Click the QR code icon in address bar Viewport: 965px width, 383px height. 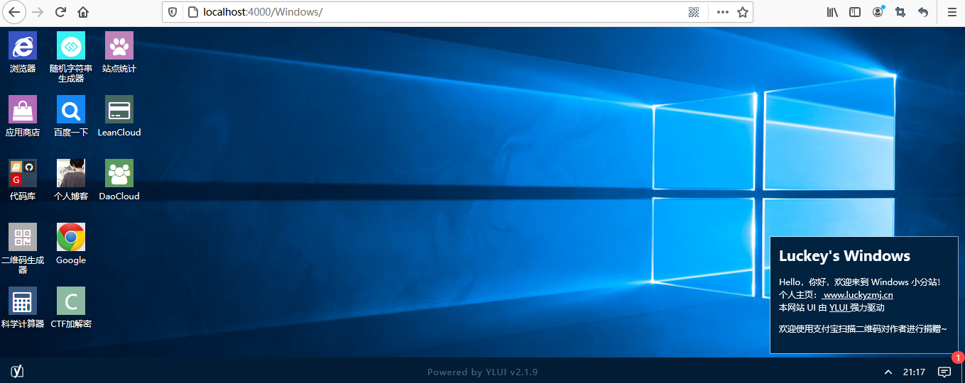tap(694, 12)
